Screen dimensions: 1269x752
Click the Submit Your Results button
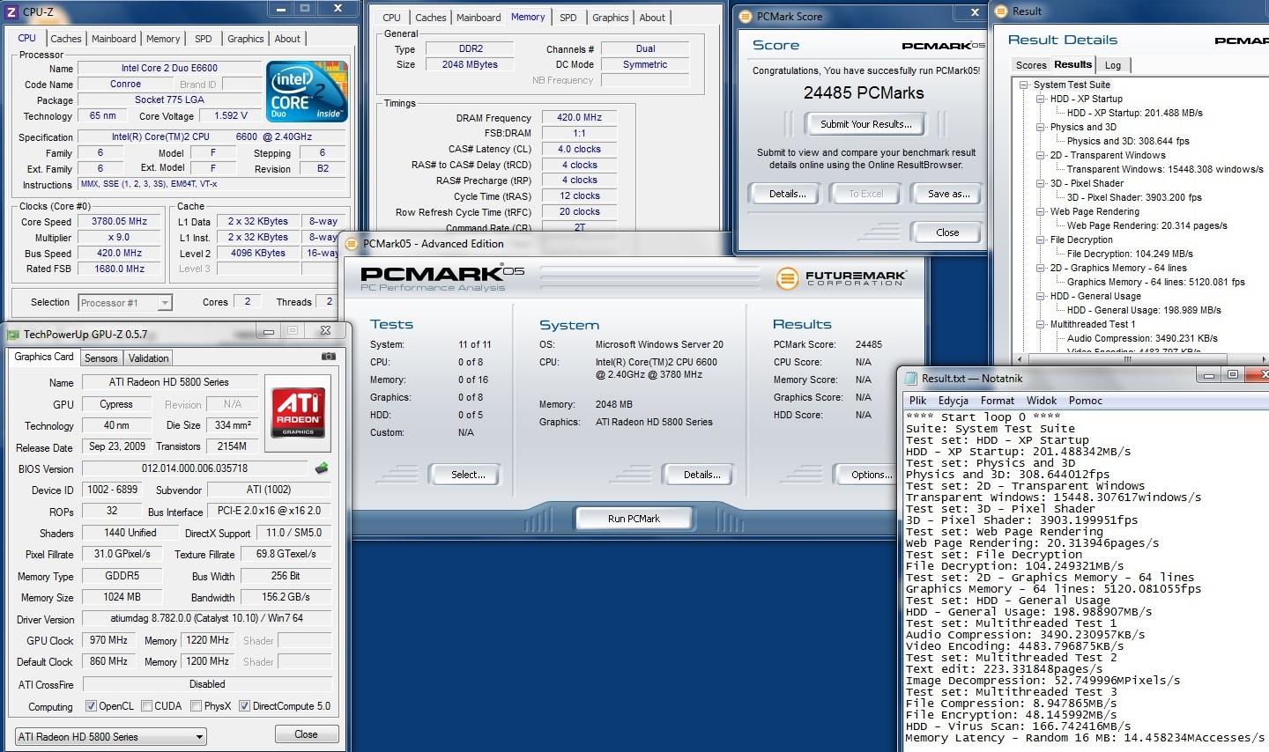click(865, 124)
